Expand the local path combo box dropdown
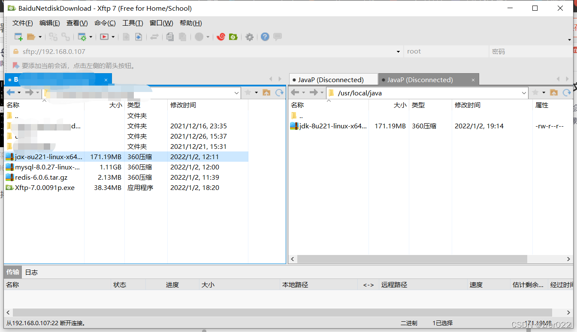 pyautogui.click(x=237, y=93)
